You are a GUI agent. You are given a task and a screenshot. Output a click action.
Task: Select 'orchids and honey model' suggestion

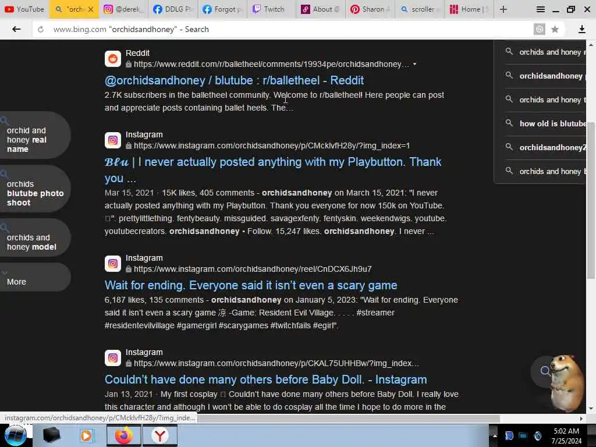pos(35,237)
